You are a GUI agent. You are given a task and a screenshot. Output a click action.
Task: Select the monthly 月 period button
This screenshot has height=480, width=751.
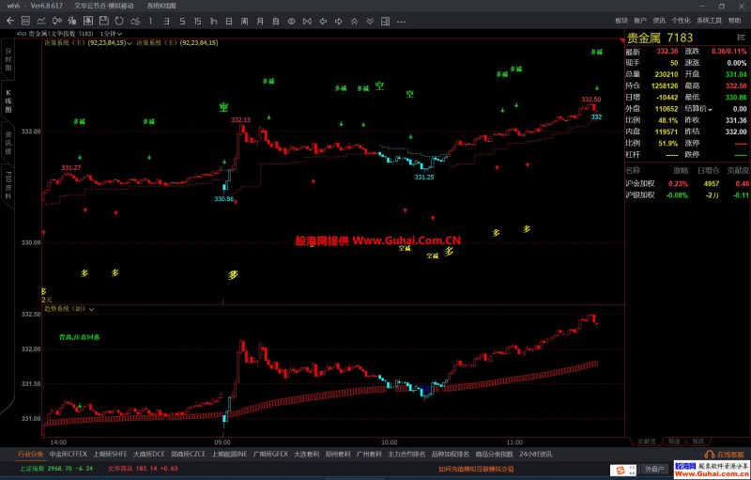coord(260,21)
